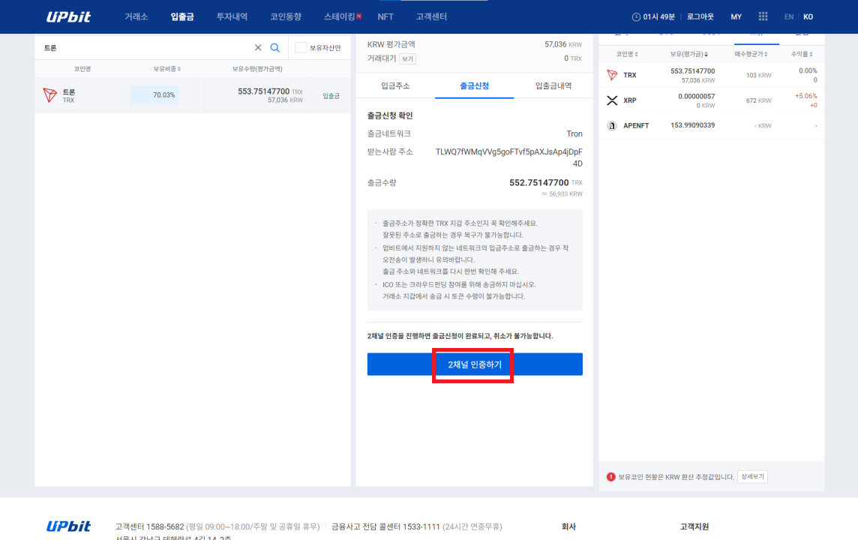Open the grid apps menu icon

763,16
